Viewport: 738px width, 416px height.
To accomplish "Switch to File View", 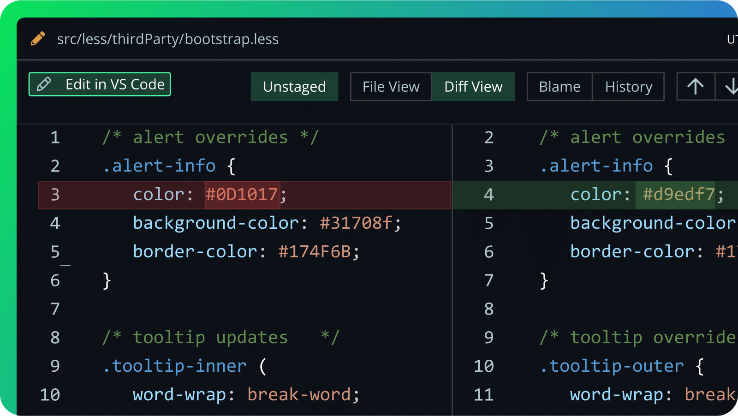I will pyautogui.click(x=390, y=86).
